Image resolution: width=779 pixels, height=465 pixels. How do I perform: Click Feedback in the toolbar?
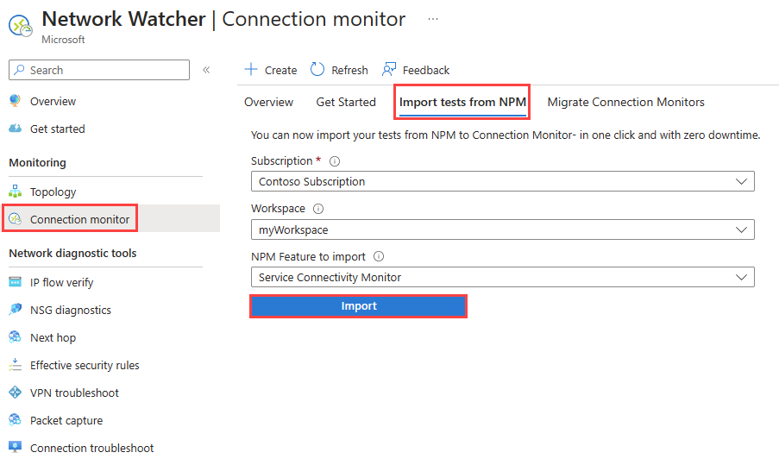click(x=416, y=70)
